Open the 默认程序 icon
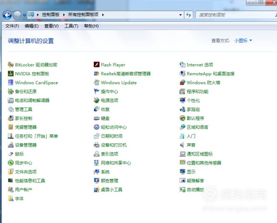Screen dimensions: 277x223 (182, 118)
